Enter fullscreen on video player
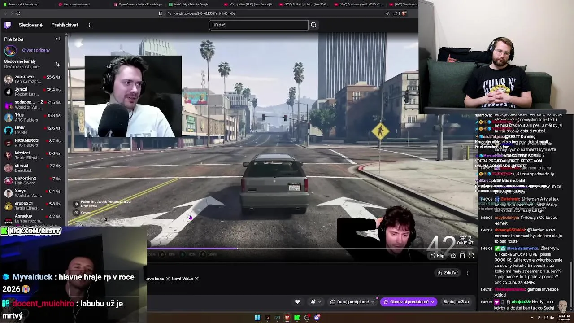574x323 pixels. coord(471,256)
